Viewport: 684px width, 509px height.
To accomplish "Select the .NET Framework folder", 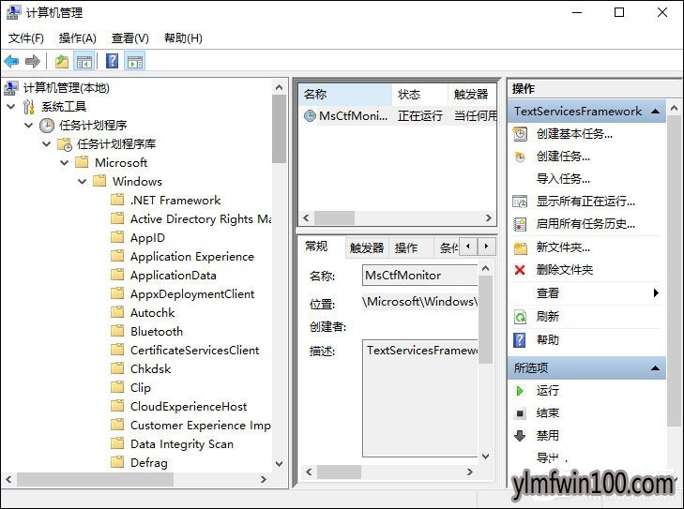I will pyautogui.click(x=175, y=200).
